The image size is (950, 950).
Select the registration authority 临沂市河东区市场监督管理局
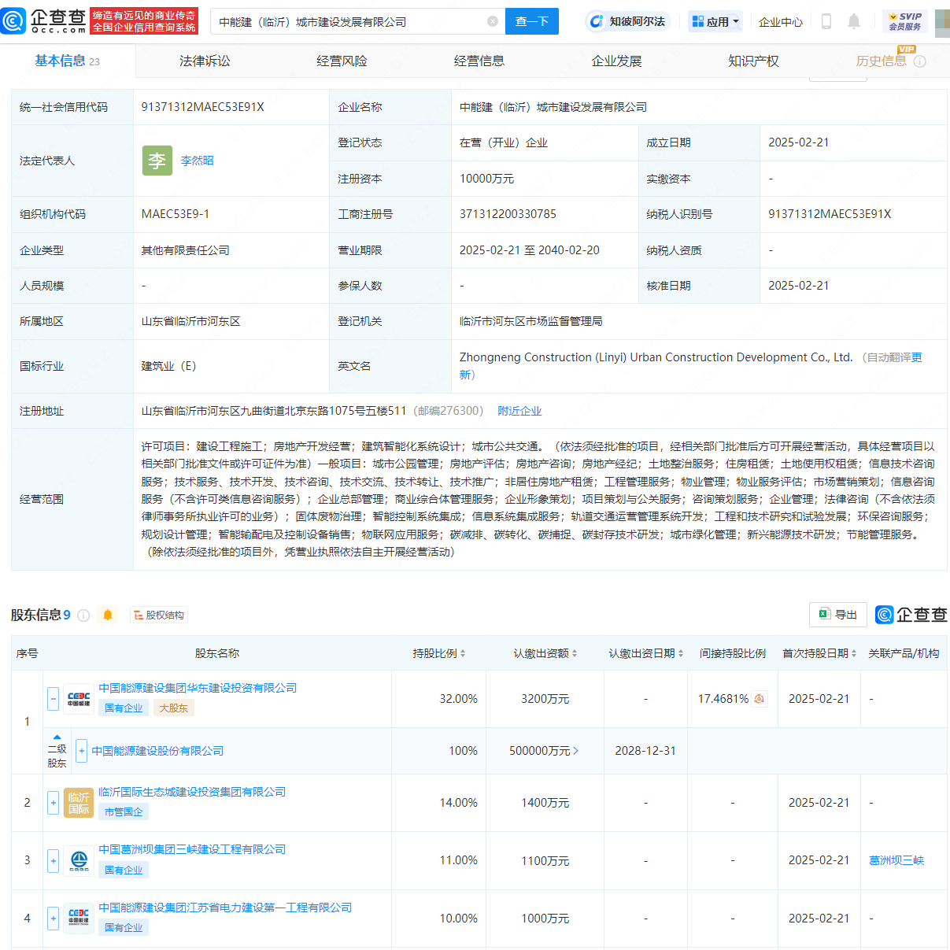click(x=531, y=321)
